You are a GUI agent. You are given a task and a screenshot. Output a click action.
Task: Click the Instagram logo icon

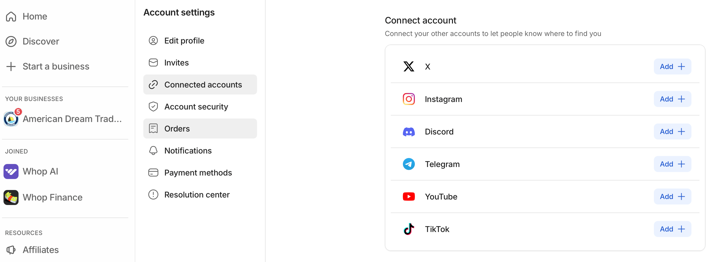pos(409,99)
